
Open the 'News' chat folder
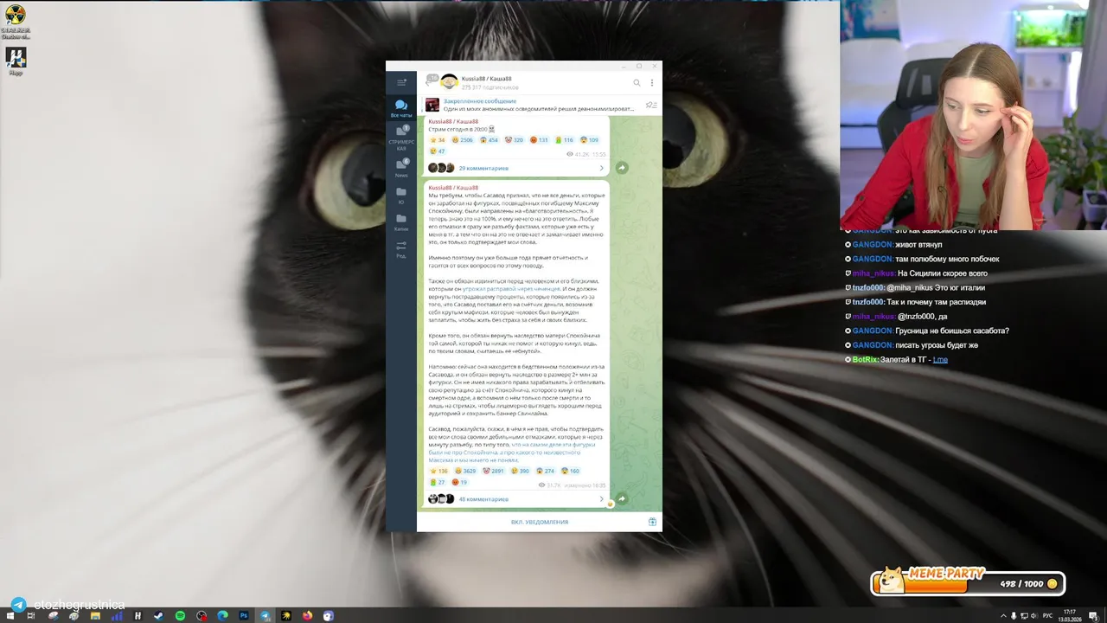[x=401, y=168]
